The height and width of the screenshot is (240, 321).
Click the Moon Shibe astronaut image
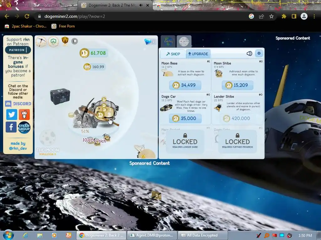pyautogui.click(x=218, y=73)
